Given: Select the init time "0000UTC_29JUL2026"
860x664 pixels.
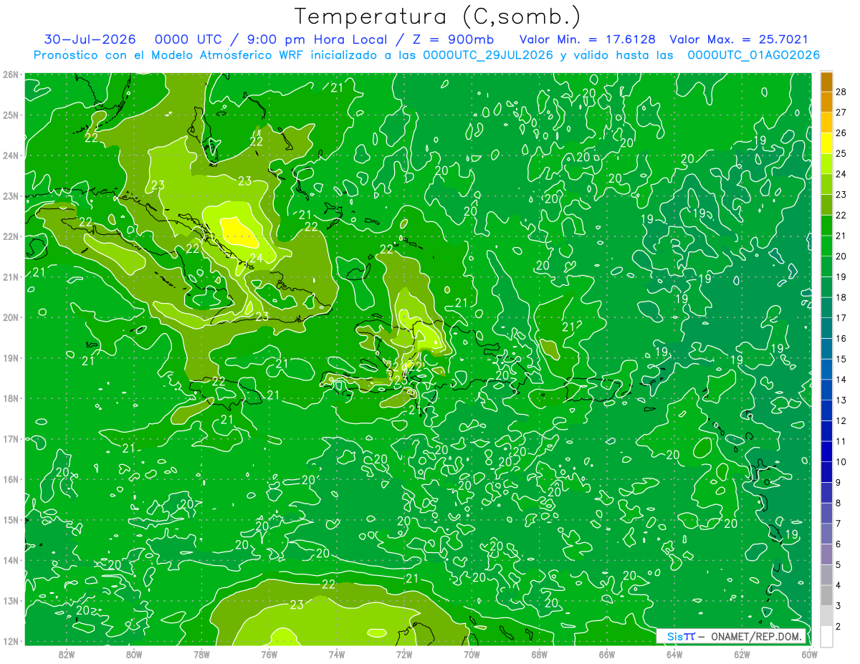Looking at the screenshot, I should (x=487, y=55).
